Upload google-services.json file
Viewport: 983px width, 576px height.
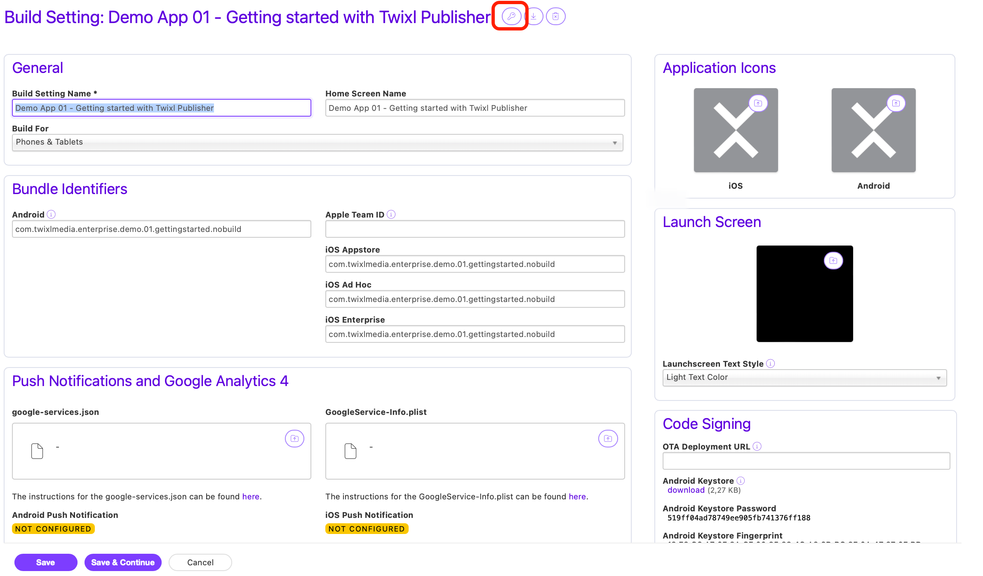[294, 438]
